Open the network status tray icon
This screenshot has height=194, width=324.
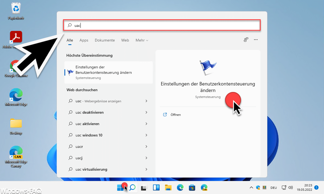tap(284, 187)
